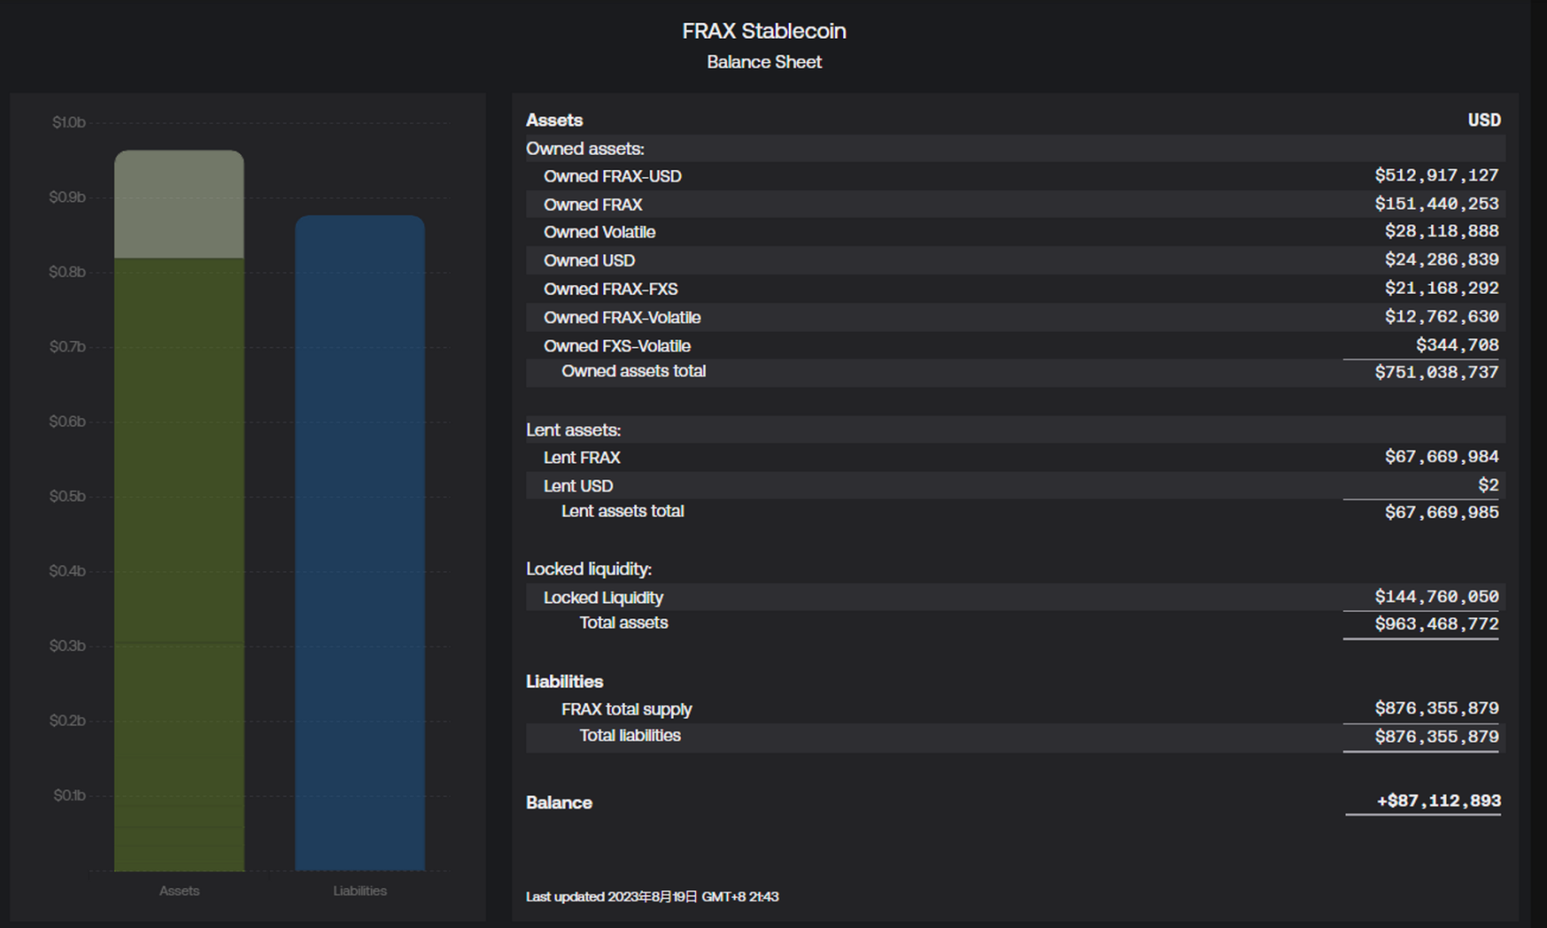Select the Owned FRAX-FXS row label
This screenshot has height=928, width=1547.
pos(610,289)
